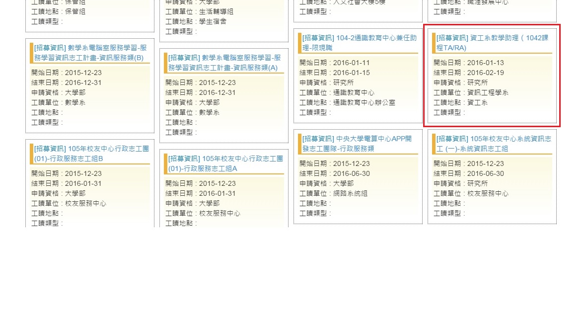
Task: Click 資工系教學助理 (1042課程TA/RA) title
Action: (x=492, y=43)
